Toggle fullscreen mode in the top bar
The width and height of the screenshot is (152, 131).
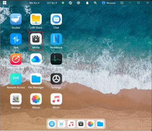click(x=122, y=3)
